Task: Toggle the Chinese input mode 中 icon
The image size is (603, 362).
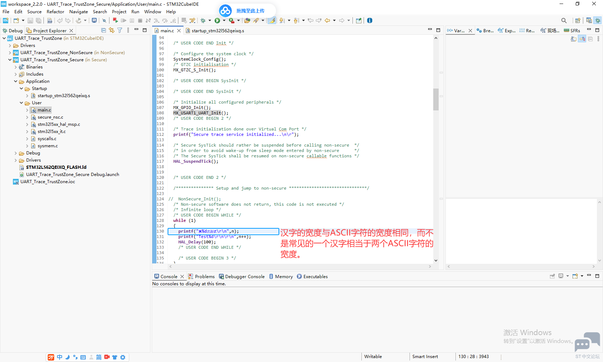Action: (x=60, y=357)
